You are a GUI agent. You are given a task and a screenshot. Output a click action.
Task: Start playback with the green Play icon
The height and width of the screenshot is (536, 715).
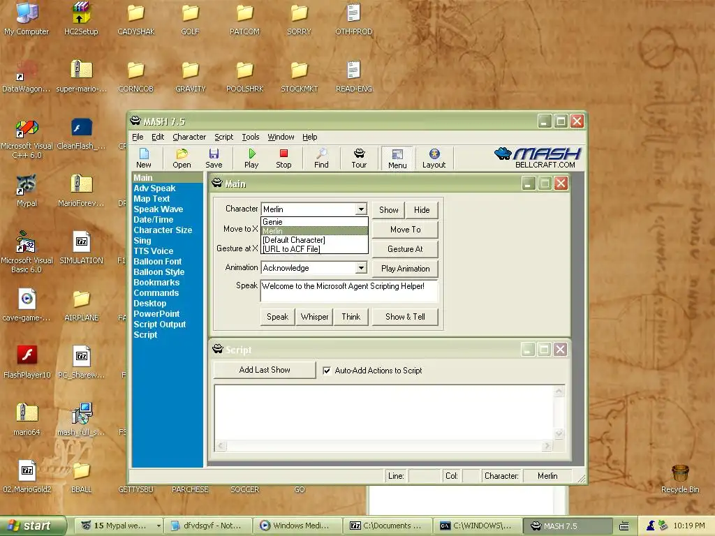[251, 158]
